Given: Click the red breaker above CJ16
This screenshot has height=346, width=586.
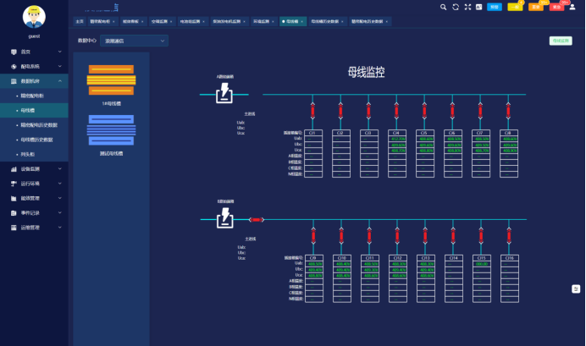Looking at the screenshot, I should (509, 236).
